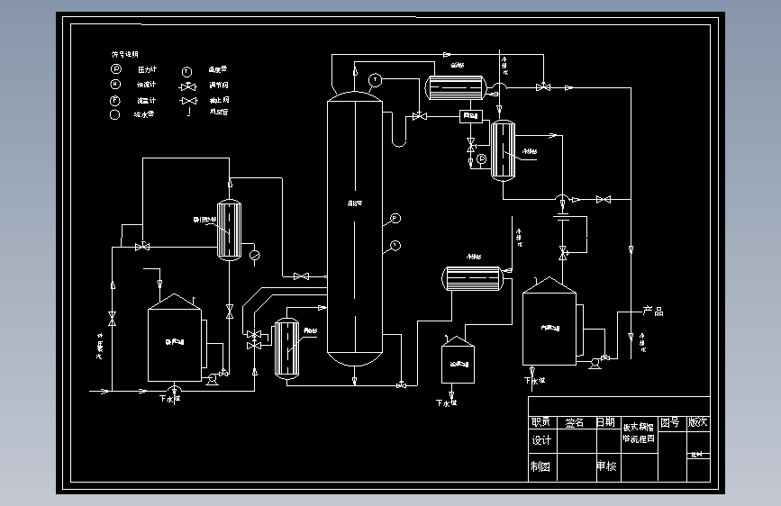Select the horizontal overhead condenser at the top
This screenshot has width=781, height=506.
(x=455, y=87)
